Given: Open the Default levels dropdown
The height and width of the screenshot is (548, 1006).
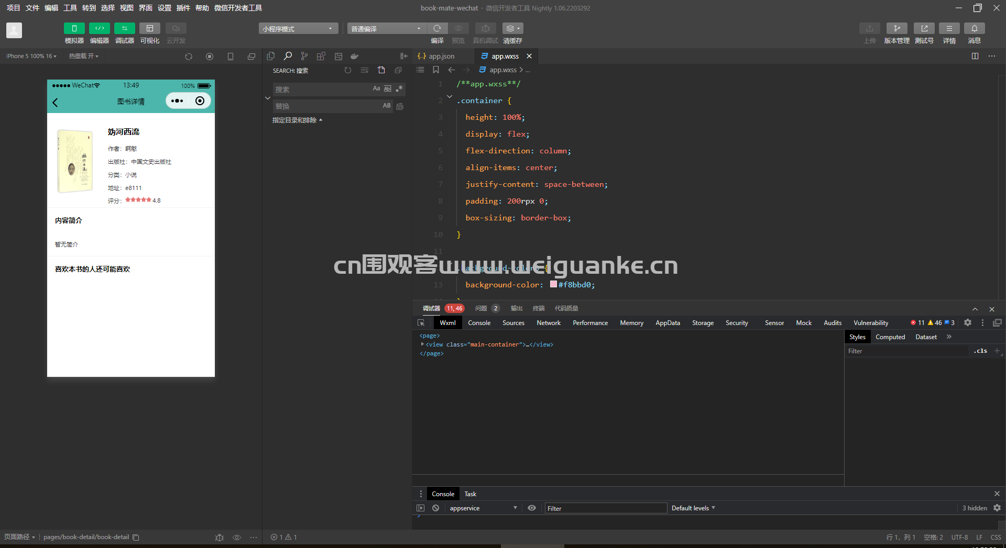Looking at the screenshot, I should click(693, 508).
